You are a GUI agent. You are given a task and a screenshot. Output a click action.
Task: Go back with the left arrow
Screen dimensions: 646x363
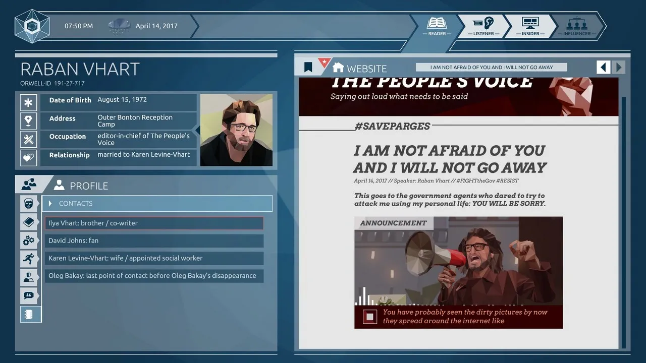603,67
